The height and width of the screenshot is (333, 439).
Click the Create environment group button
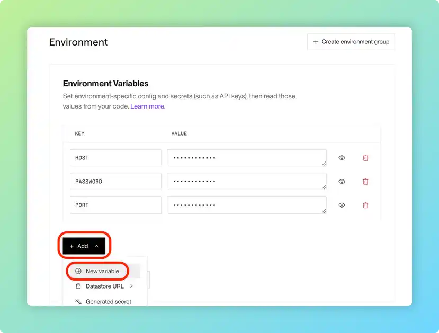pyautogui.click(x=351, y=42)
